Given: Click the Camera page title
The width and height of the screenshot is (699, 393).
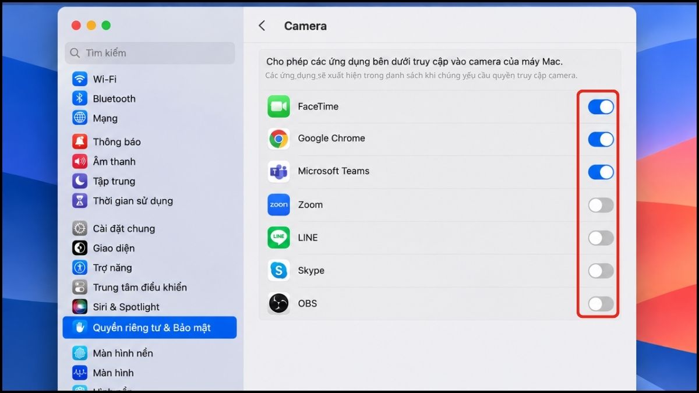Looking at the screenshot, I should point(305,26).
